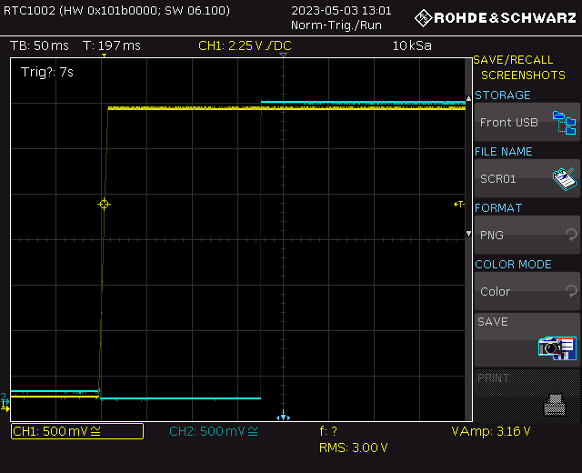Click the 10 kSa sample rate readout

pyautogui.click(x=412, y=45)
